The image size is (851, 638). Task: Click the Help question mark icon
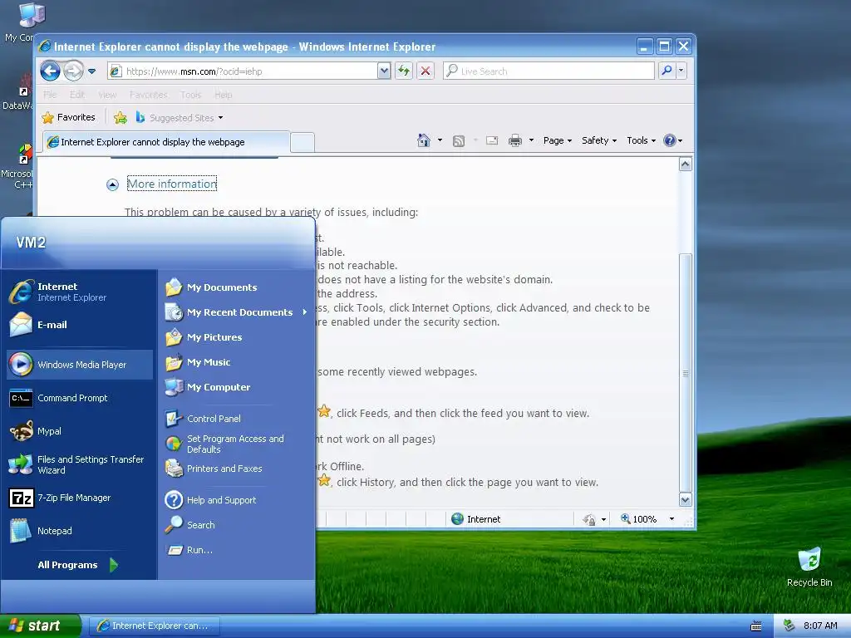click(x=670, y=140)
